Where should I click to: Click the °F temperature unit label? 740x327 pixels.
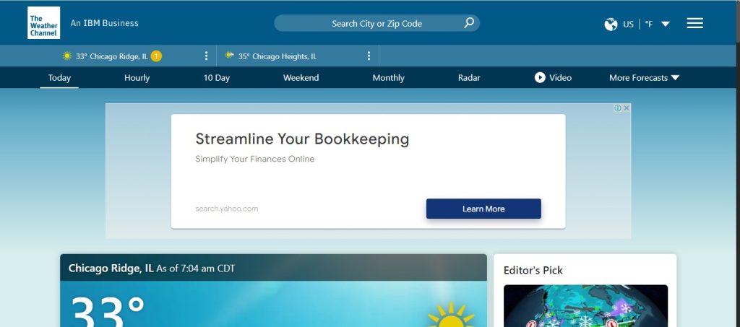(x=649, y=24)
